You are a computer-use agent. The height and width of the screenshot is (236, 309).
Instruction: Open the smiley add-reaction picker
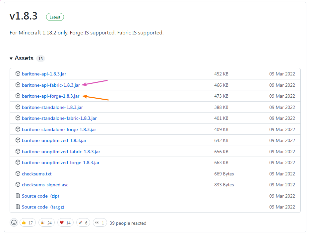point(14,223)
